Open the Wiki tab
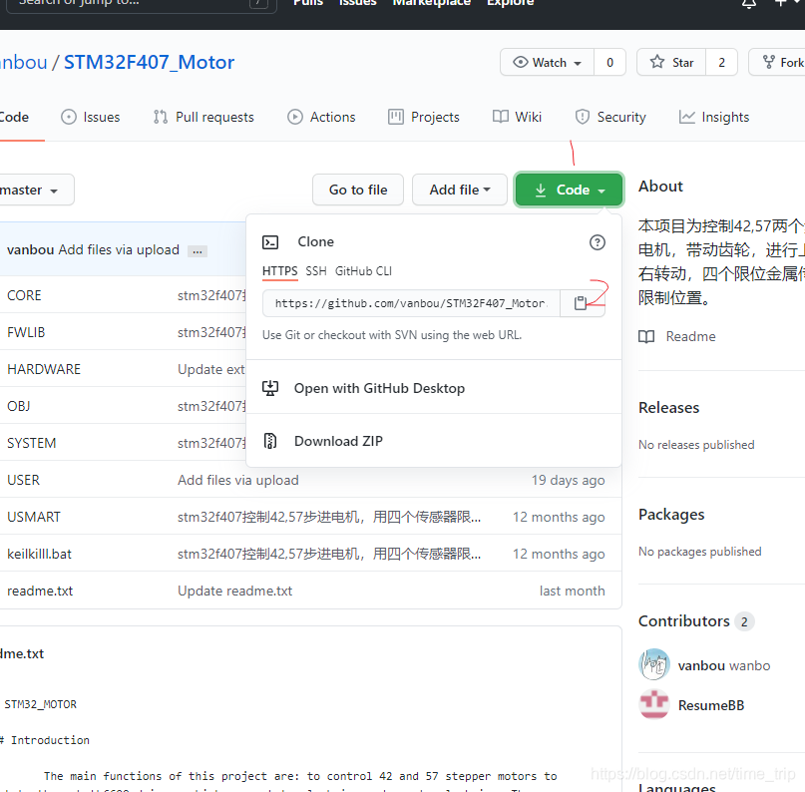 click(517, 117)
